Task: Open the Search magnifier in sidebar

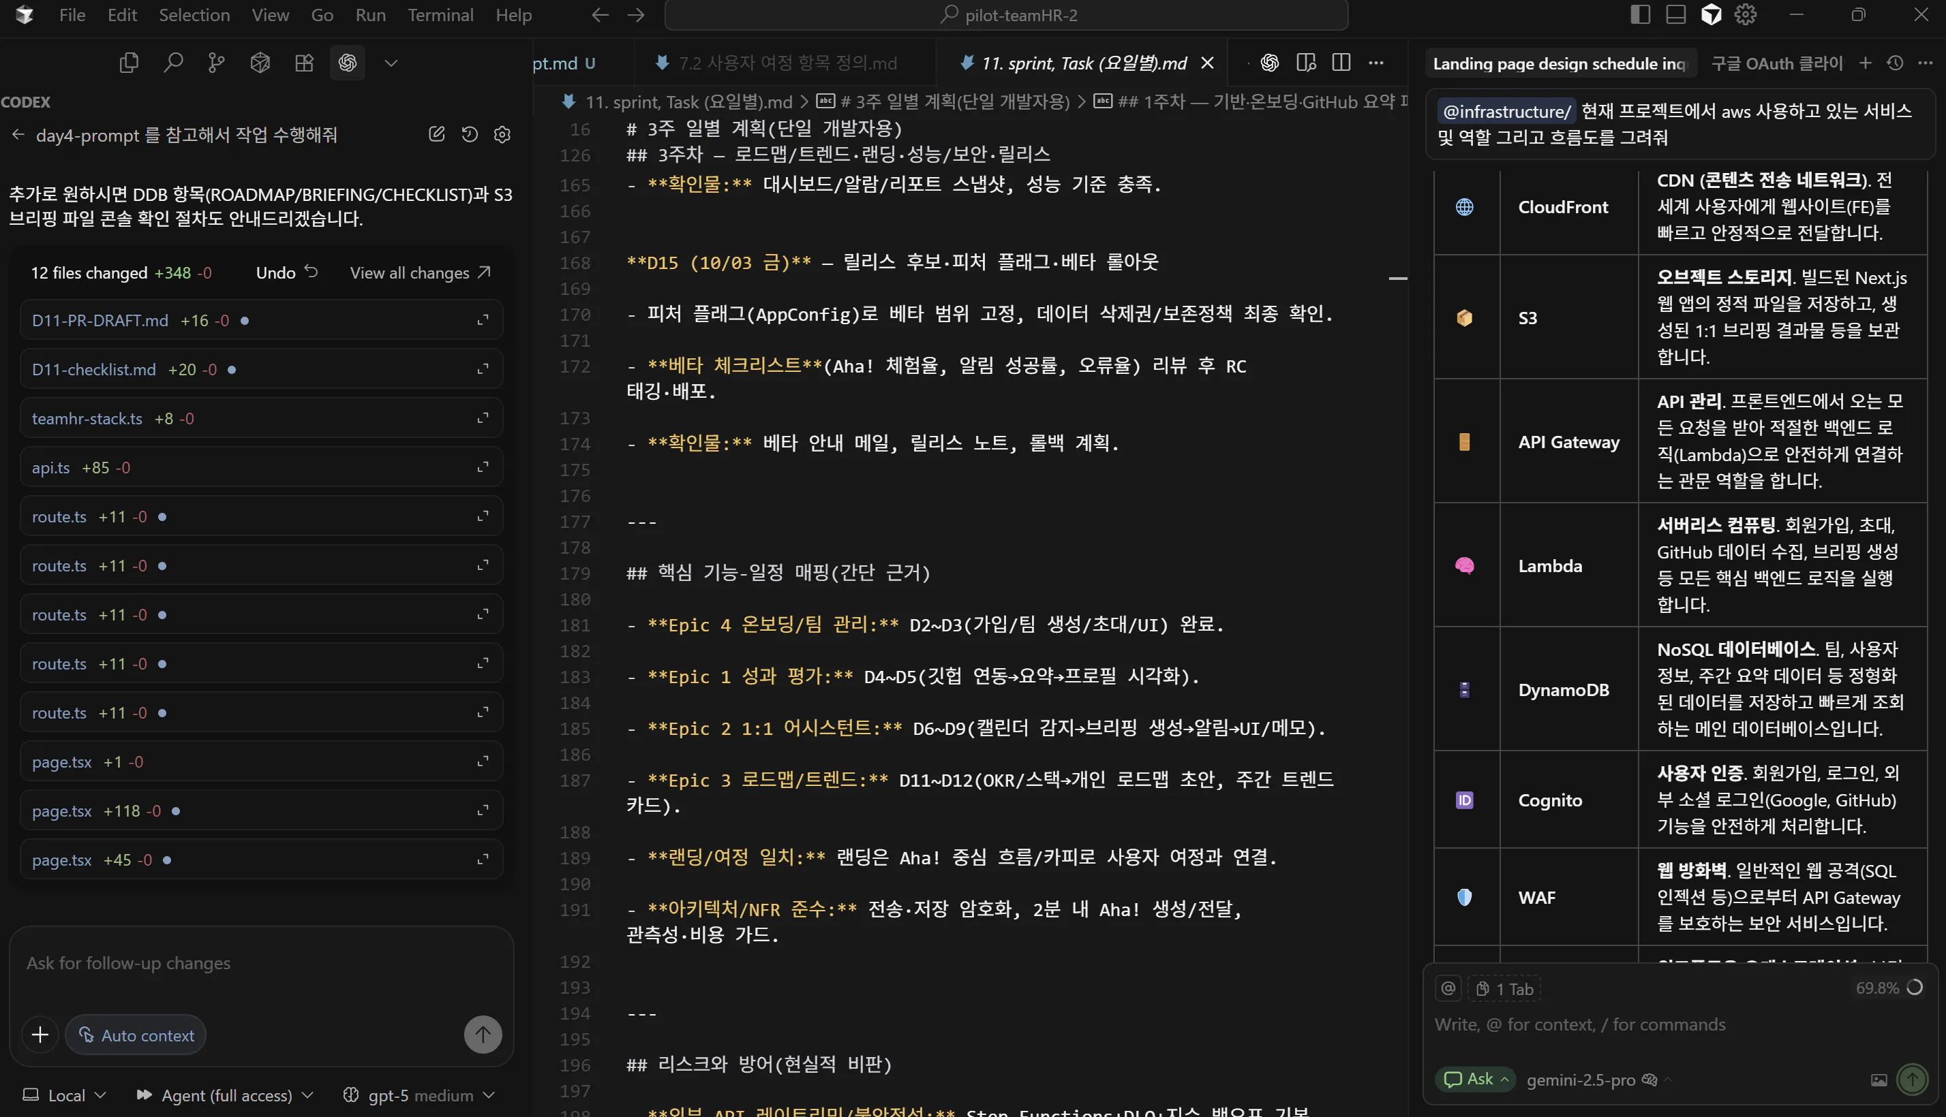Action: tap(174, 63)
